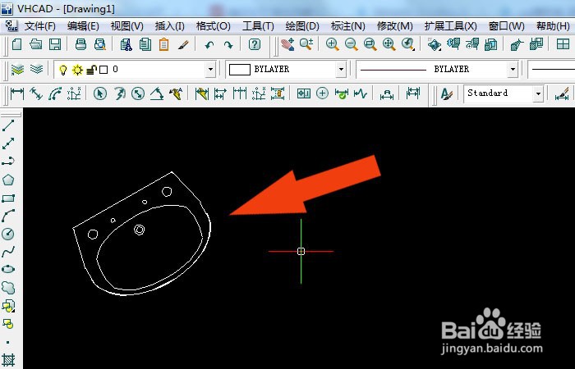Open the 插入(I) menu

(169, 26)
